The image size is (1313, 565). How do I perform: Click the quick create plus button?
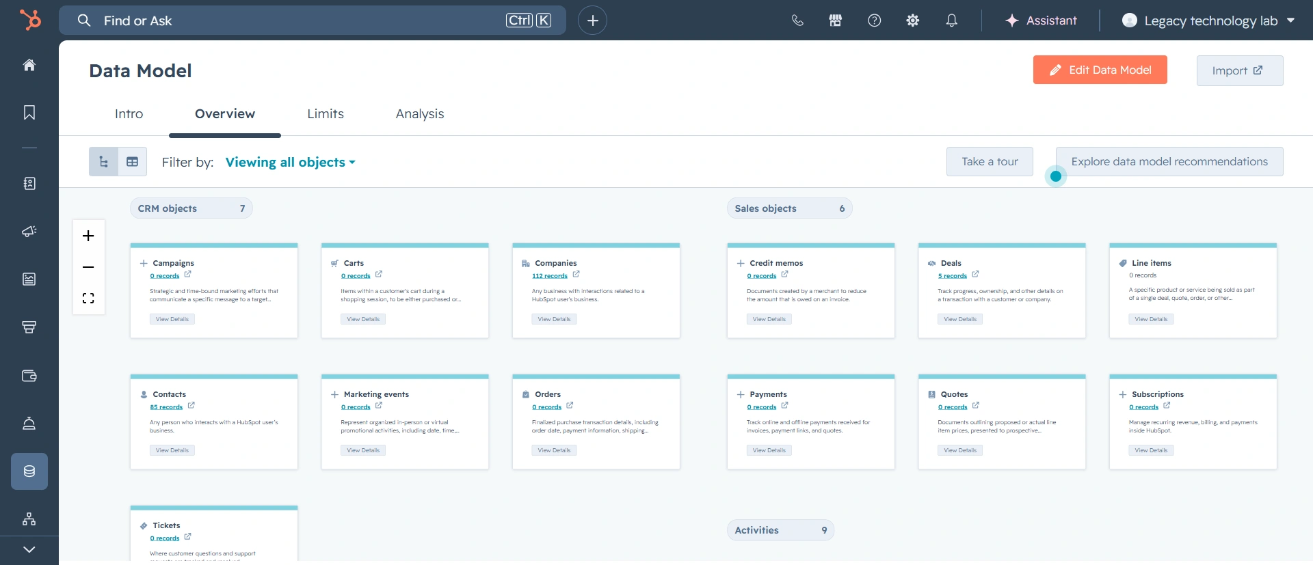(593, 20)
